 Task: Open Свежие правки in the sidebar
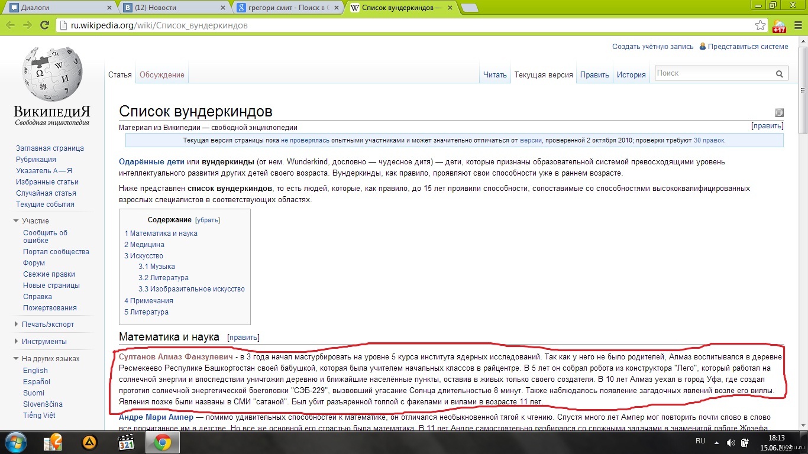pyautogui.click(x=49, y=274)
